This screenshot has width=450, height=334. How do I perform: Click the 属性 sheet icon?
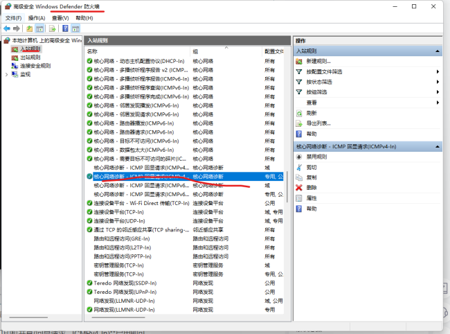[x=299, y=198]
